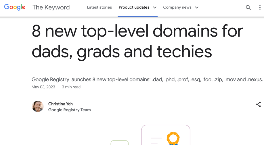The height and width of the screenshot is (145, 264).
Task: Click the article headline about top-level domains
Action: coord(137,41)
